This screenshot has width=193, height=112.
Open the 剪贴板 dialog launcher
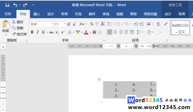26,40
